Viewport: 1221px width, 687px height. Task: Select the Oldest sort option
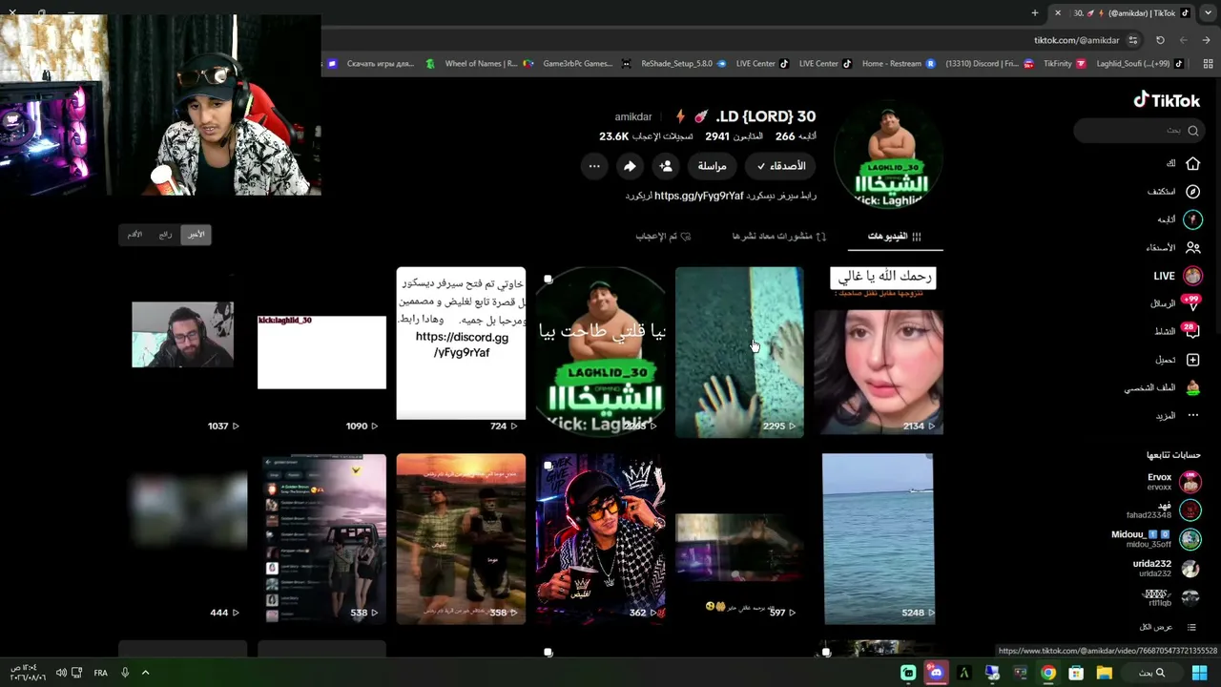[x=135, y=235]
